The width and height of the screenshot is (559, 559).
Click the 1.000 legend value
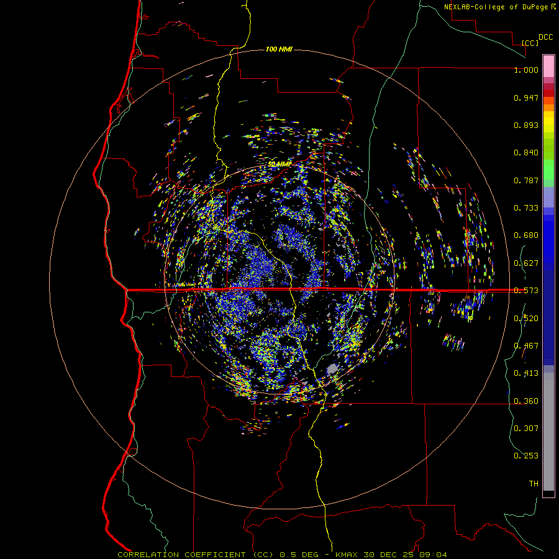(x=526, y=70)
